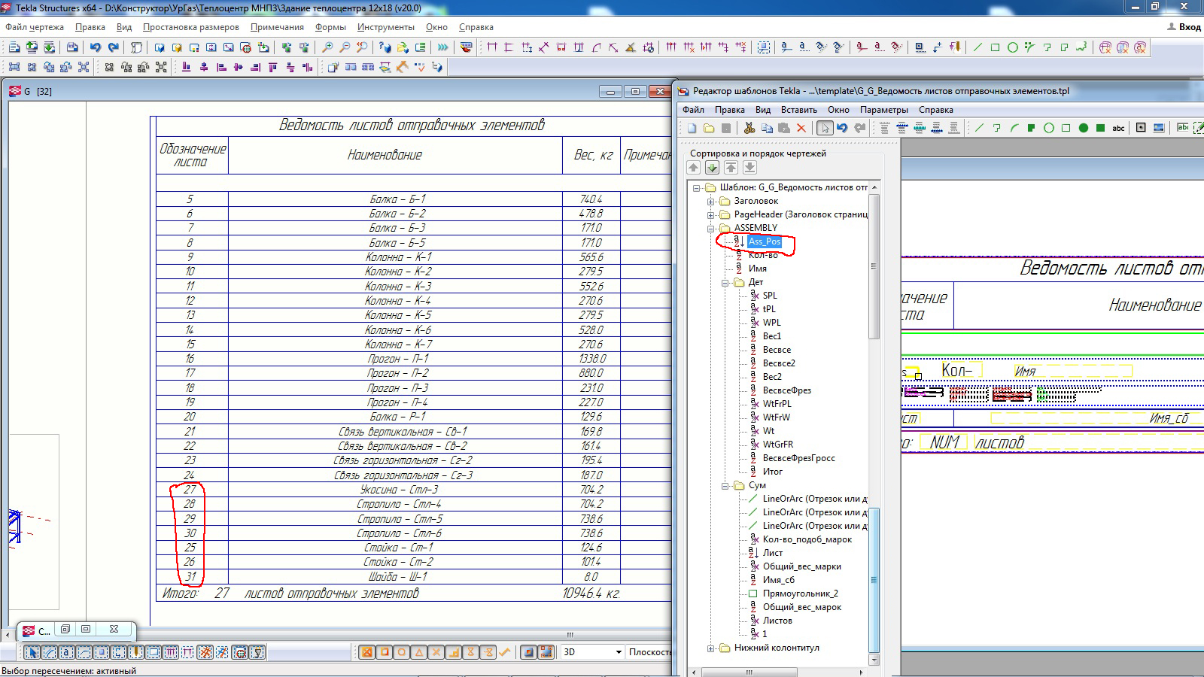Toggle the snap to end points switch

click(385, 652)
